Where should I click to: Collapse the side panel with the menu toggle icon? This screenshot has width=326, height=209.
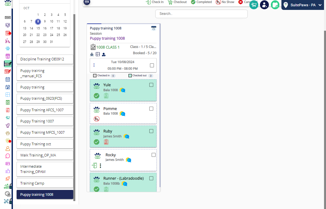tap(87, 2)
